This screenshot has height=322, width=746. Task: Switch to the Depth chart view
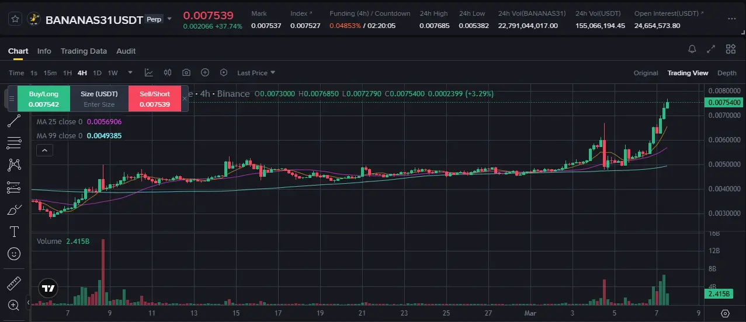click(x=727, y=73)
